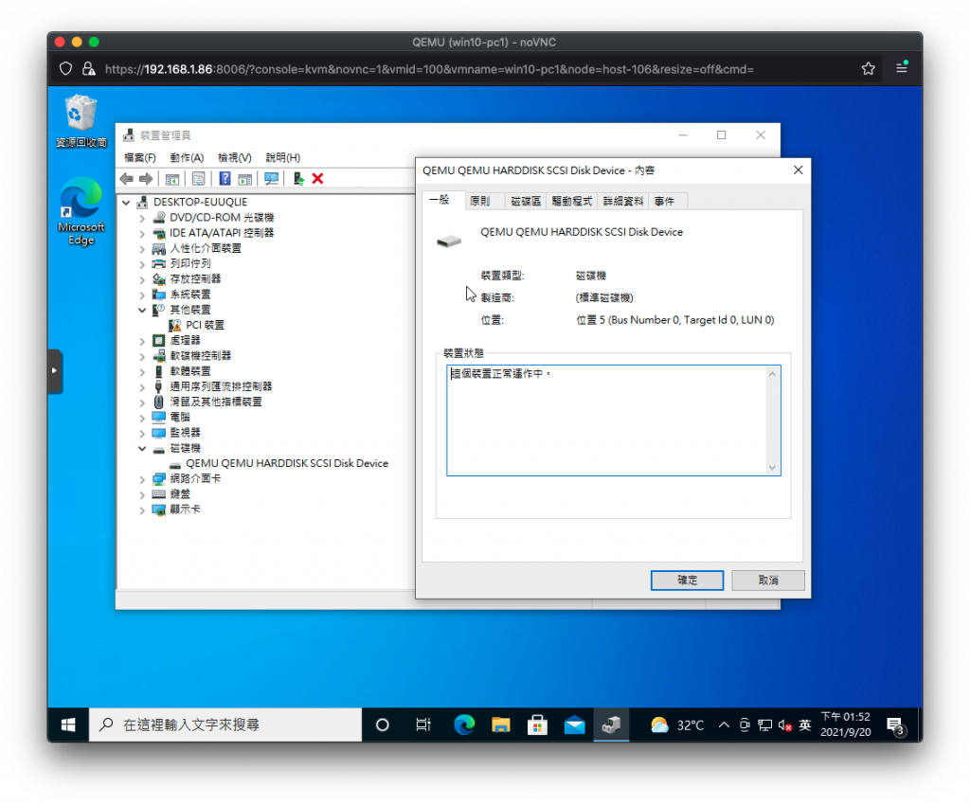Switch to 驅動程式 tab

[x=571, y=201]
